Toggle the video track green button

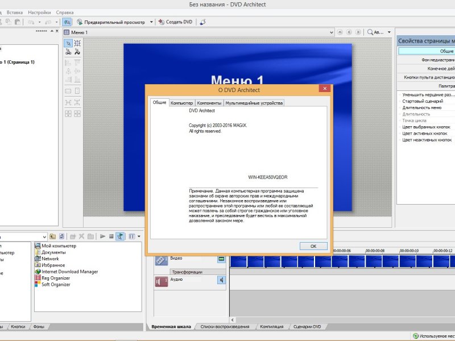[x=221, y=259]
